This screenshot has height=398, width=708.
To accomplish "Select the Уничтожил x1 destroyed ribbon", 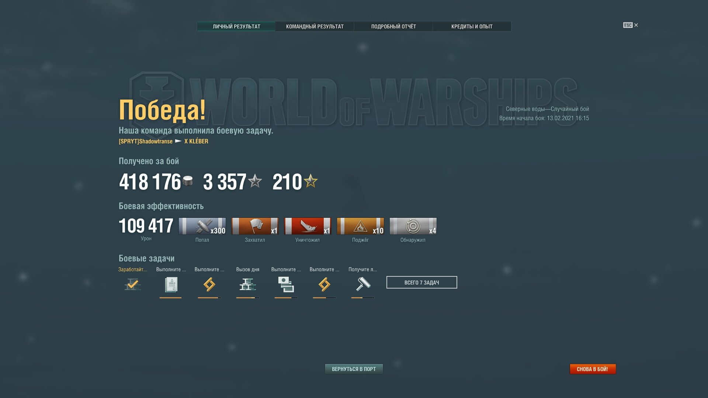I will 308,226.
